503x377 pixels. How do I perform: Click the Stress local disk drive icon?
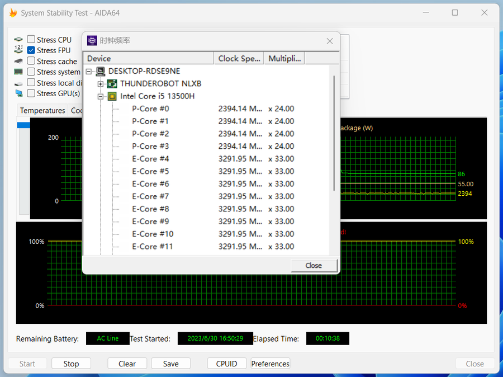click(x=18, y=83)
